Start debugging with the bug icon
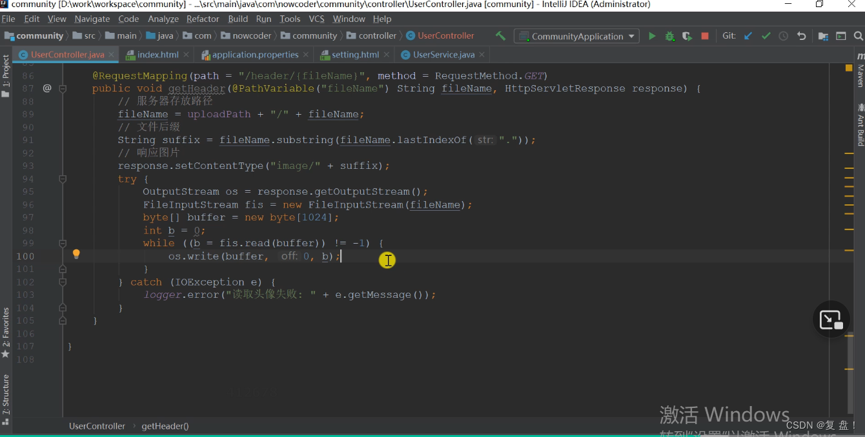The height and width of the screenshot is (437, 865). click(x=669, y=36)
